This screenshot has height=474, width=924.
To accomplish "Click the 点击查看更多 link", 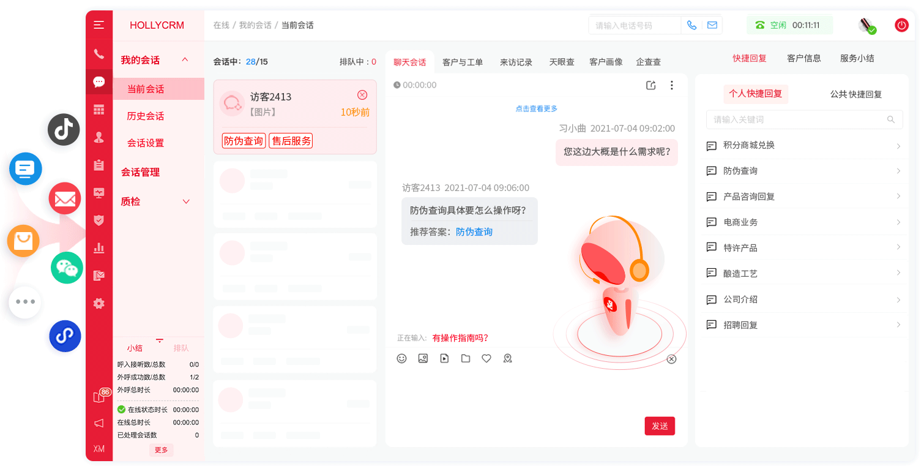I will coord(536,109).
